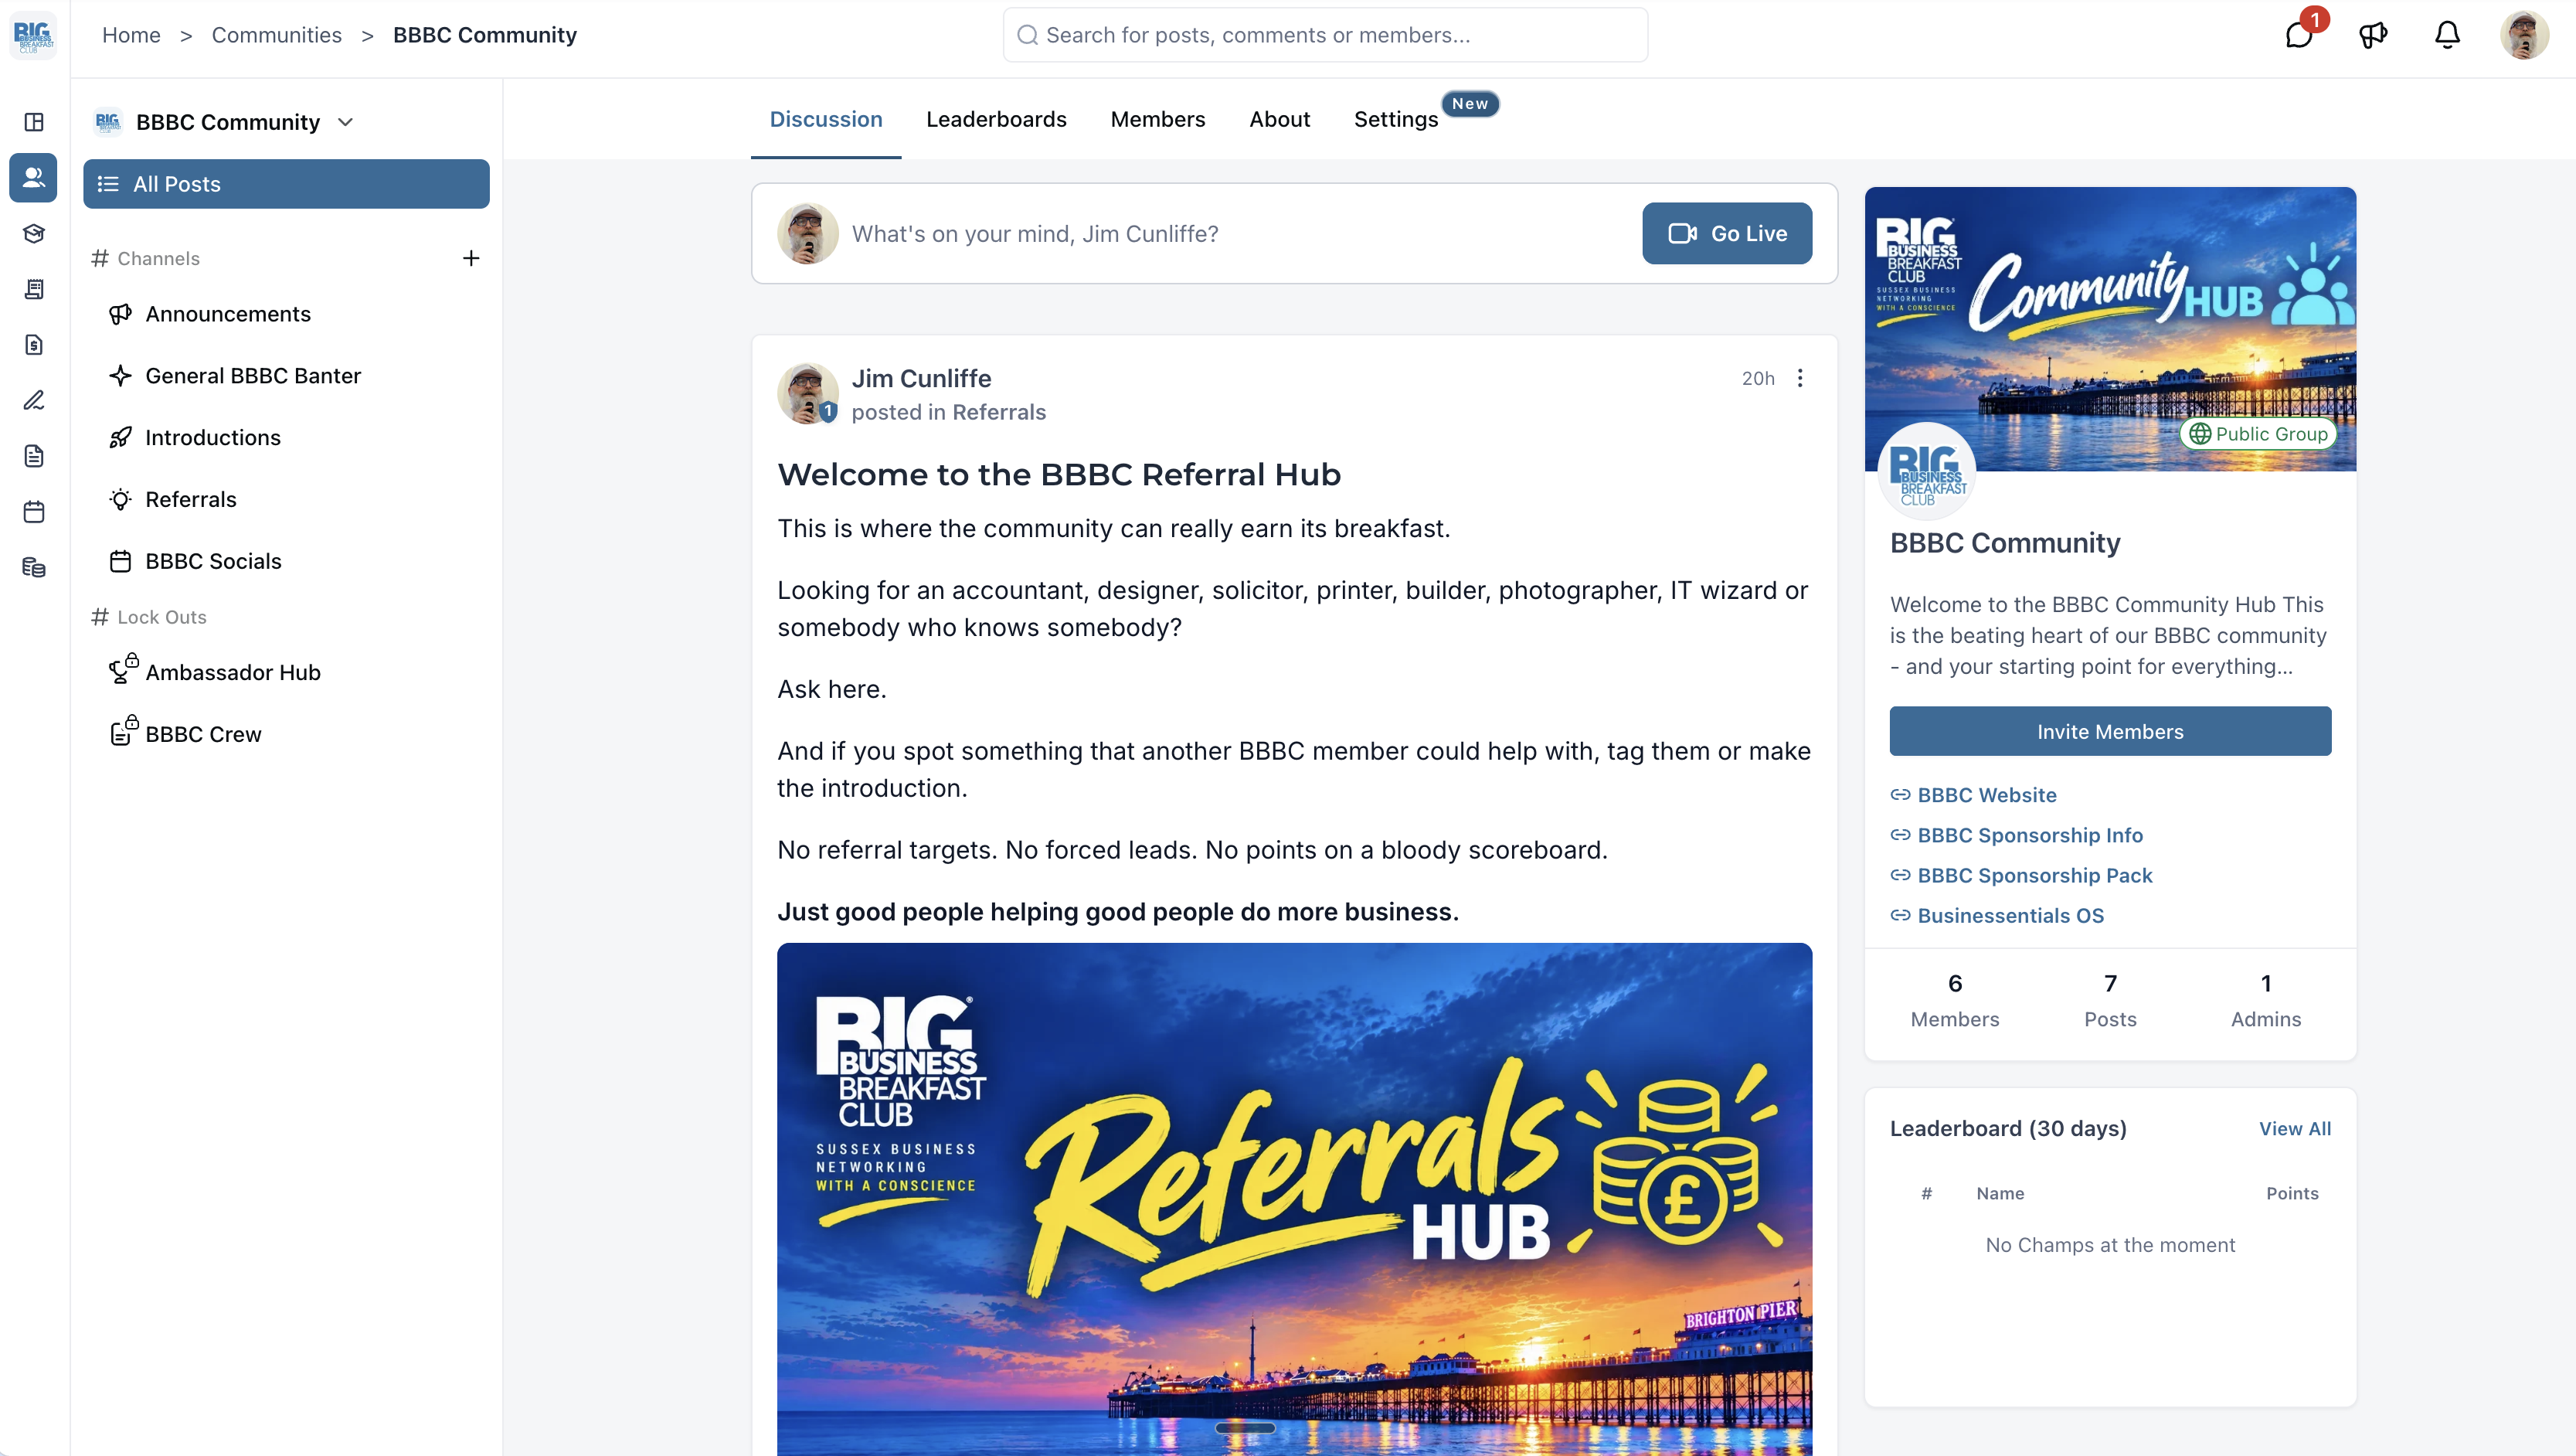Click Jim Cunliffe's avatar on the post
Image resolution: width=2576 pixels, height=1456 pixels.
coord(808,393)
